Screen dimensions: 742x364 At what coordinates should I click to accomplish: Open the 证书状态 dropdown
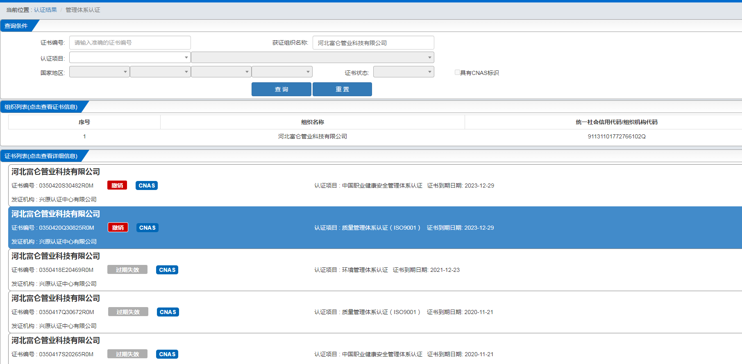(x=404, y=72)
